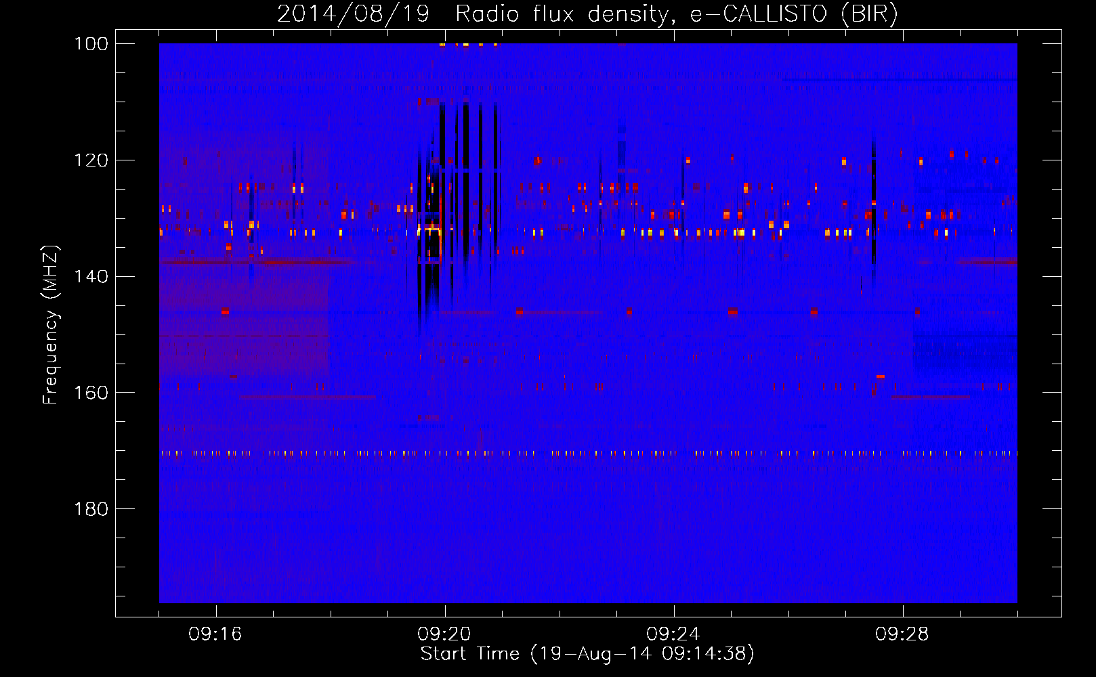Viewport: 1096px width, 677px height.
Task: Click the 09:28 time tick label
Action: [x=902, y=634]
